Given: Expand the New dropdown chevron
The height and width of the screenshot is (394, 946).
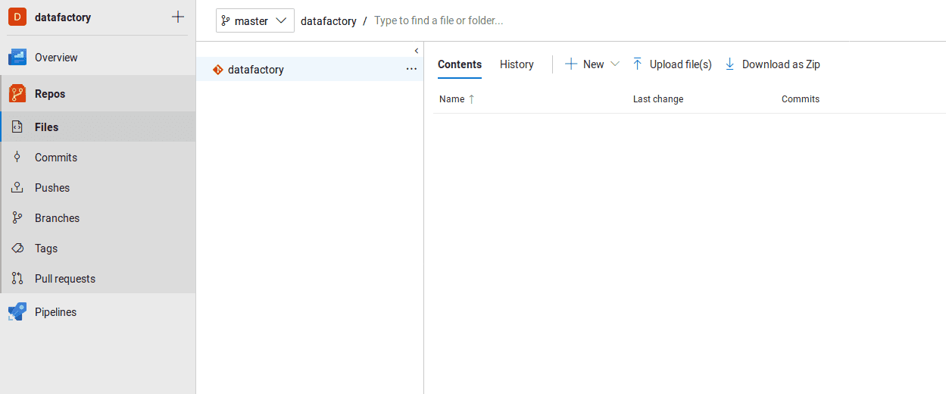Looking at the screenshot, I should click(x=615, y=64).
